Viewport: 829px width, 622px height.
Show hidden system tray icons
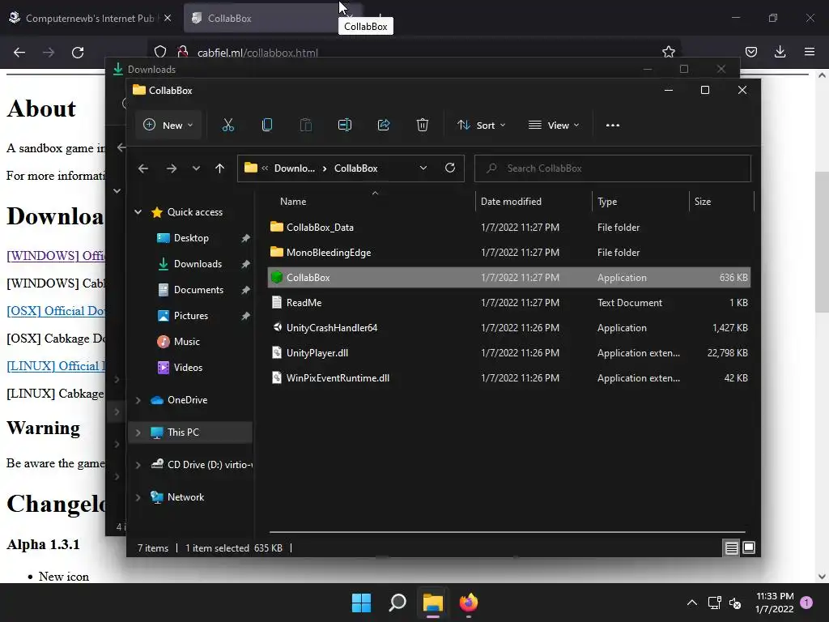(691, 603)
